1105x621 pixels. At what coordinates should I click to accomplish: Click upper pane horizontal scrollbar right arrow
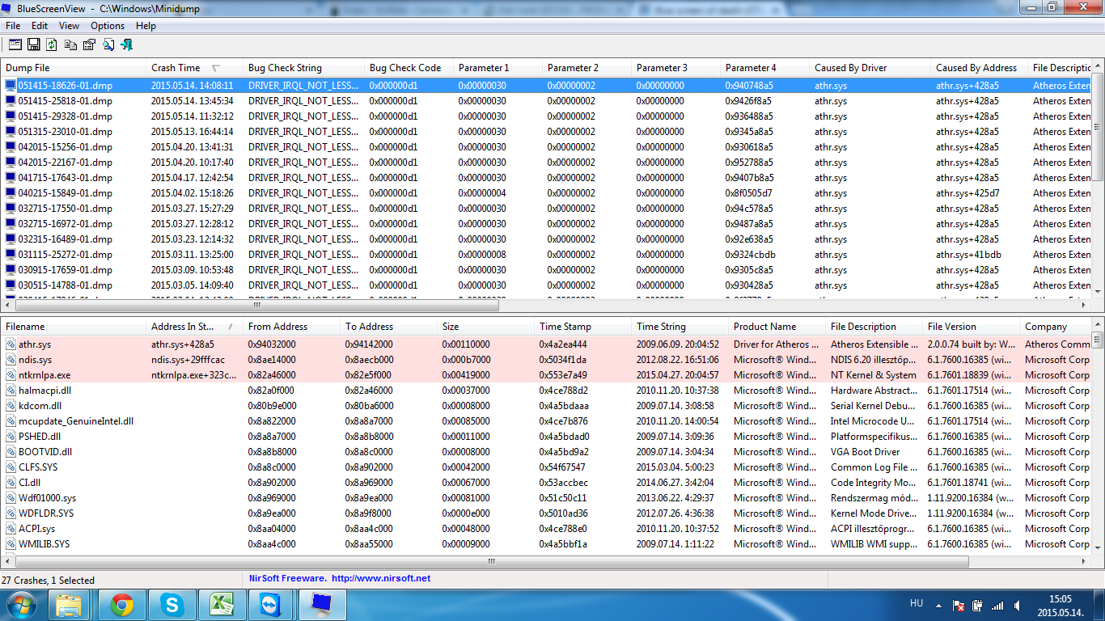pyautogui.click(x=1085, y=306)
